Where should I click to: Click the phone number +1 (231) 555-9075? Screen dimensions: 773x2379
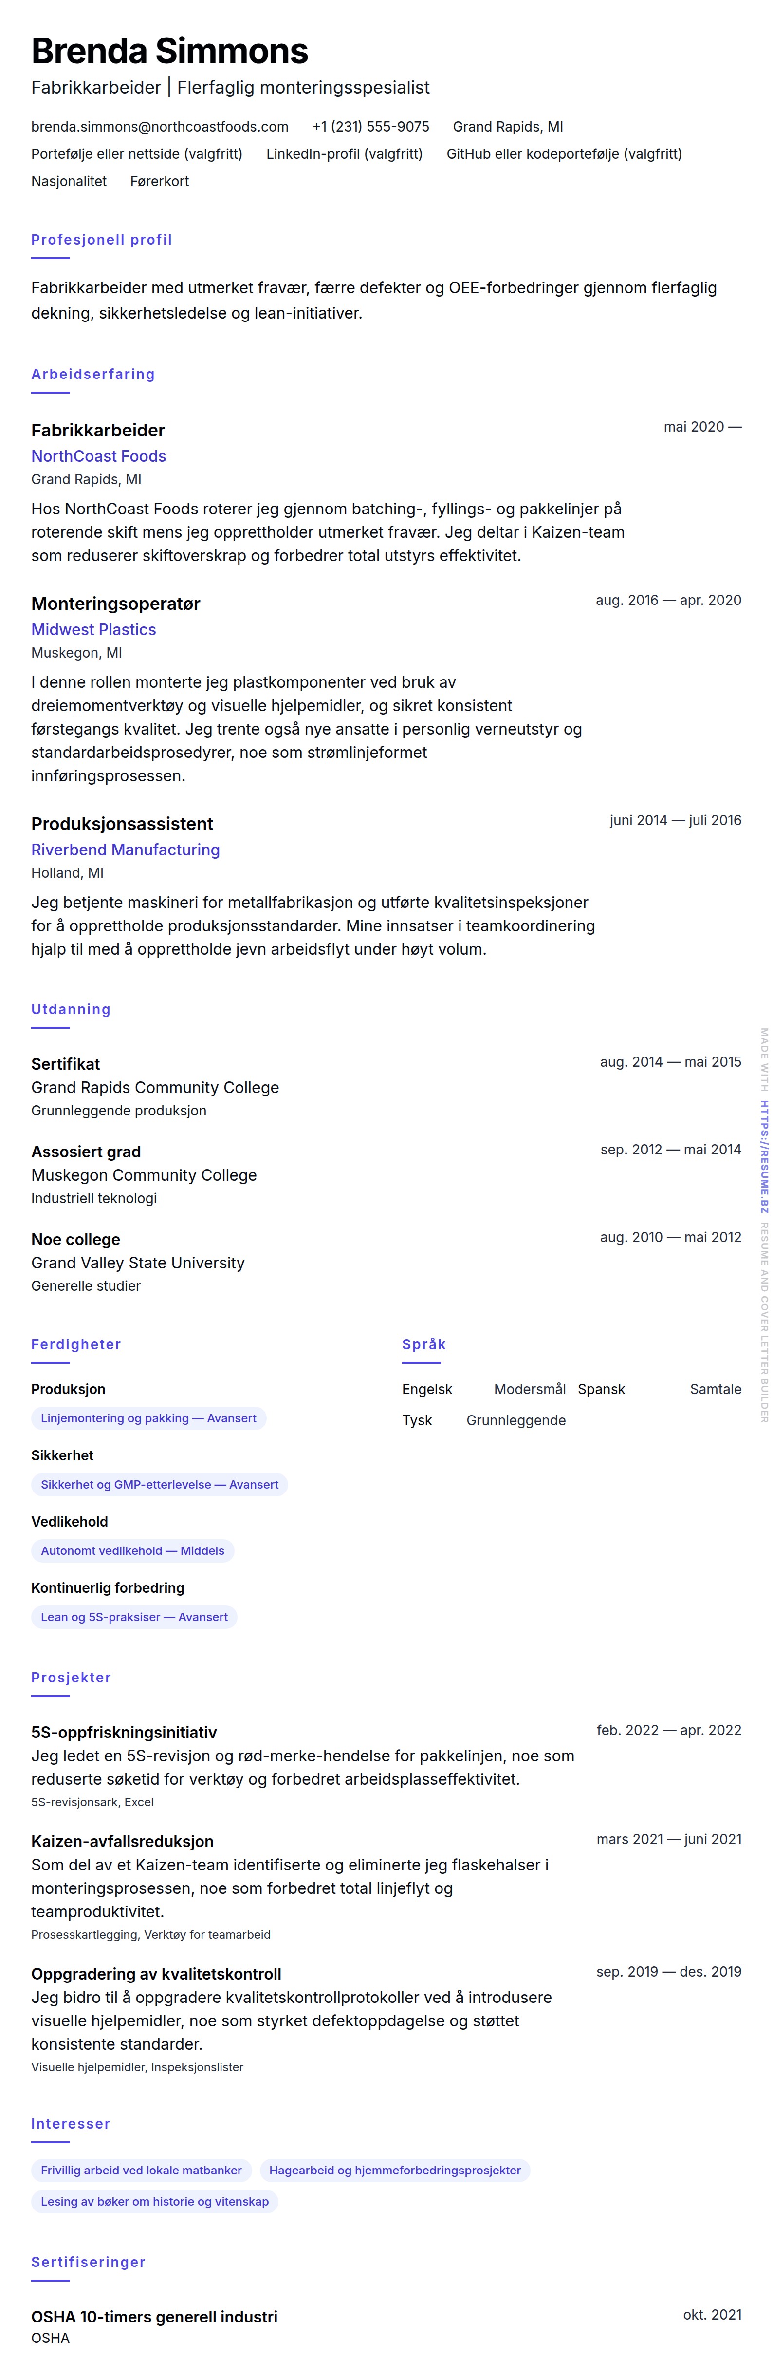[x=370, y=127]
